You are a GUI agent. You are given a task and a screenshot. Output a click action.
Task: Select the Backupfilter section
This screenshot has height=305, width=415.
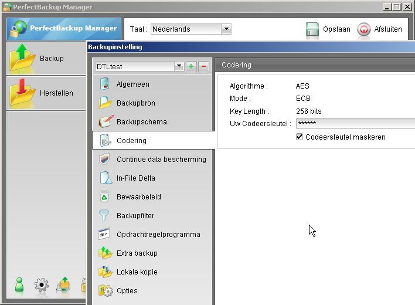[152, 215]
